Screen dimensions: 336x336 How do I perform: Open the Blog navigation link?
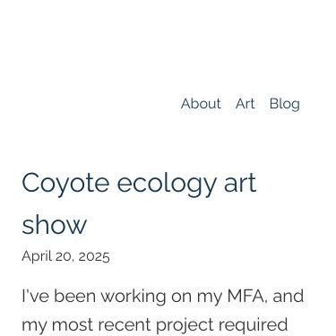285,104
